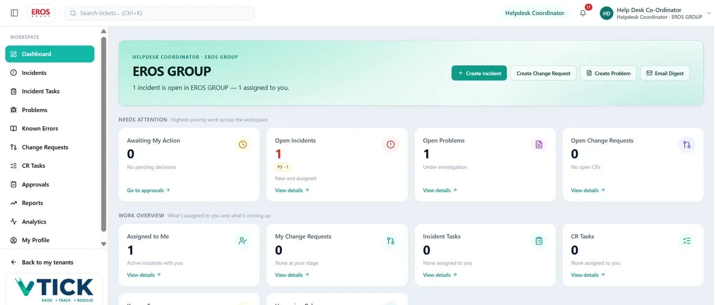Click the branch icon on Open Change Requests
The image size is (715, 305).
pyautogui.click(x=687, y=144)
